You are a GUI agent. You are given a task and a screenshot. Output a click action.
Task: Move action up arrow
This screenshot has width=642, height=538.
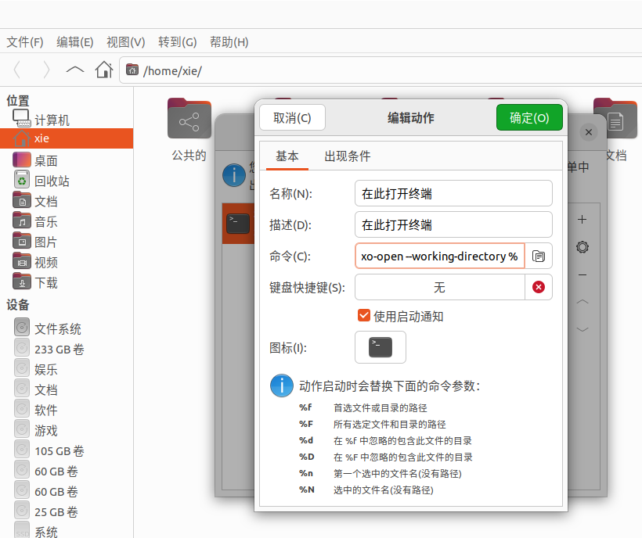point(582,302)
